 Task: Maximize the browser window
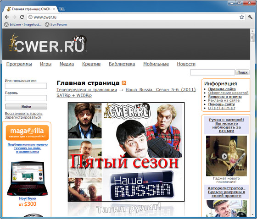[x=239, y=3]
